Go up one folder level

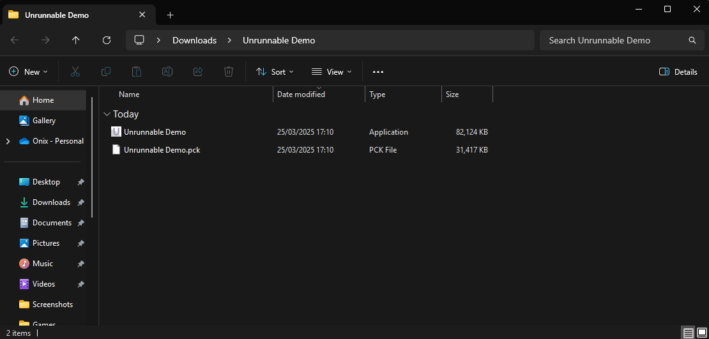point(76,40)
